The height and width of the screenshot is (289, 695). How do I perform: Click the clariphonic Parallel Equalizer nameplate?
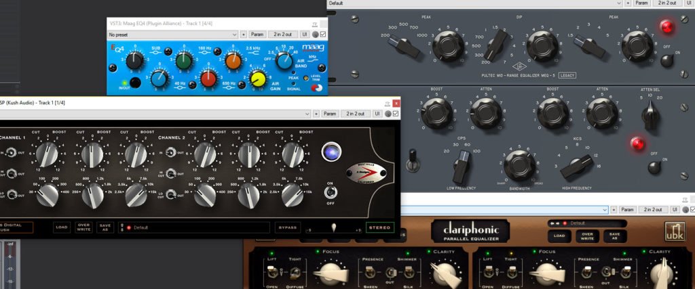point(470,232)
